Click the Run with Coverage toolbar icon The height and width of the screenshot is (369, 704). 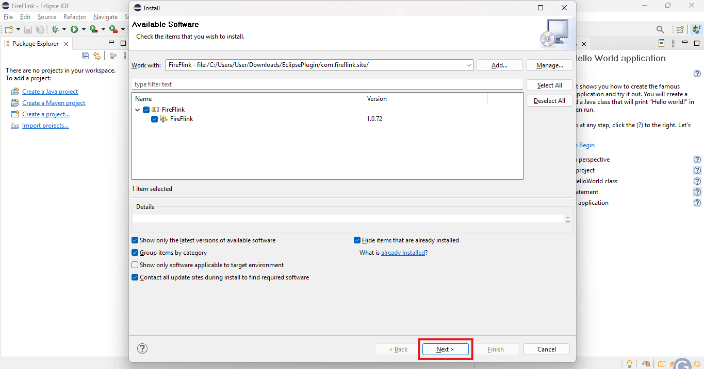[x=93, y=29]
